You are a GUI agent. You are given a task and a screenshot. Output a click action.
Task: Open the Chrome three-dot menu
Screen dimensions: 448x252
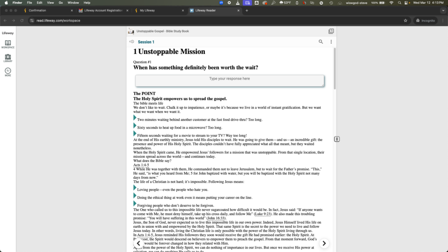[x=443, y=21]
